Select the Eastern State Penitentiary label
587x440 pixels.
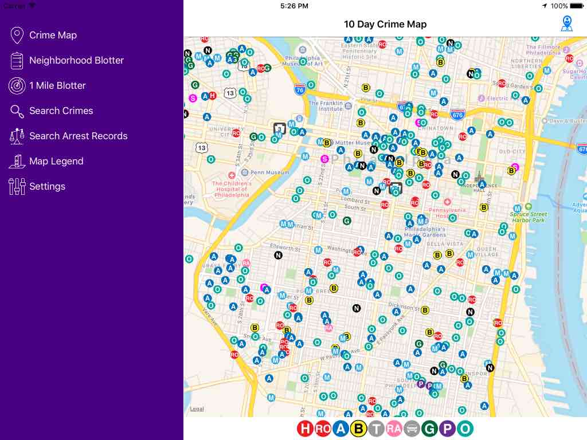pos(359,51)
